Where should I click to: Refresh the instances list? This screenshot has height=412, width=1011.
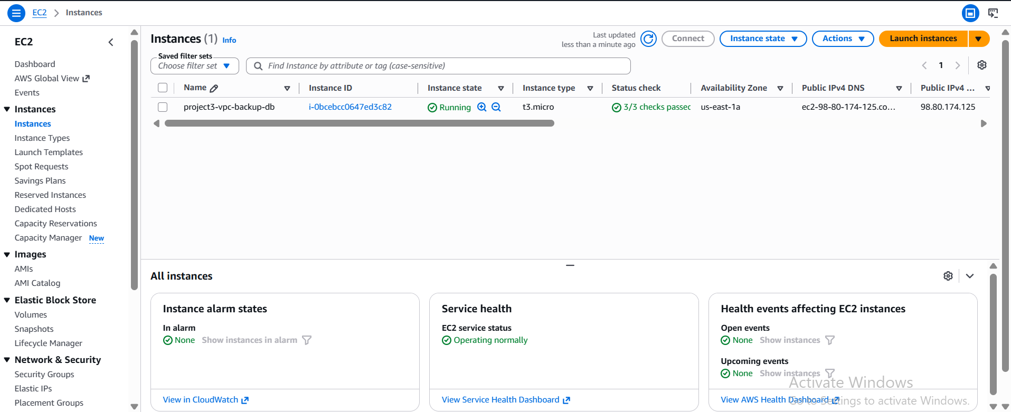(648, 39)
